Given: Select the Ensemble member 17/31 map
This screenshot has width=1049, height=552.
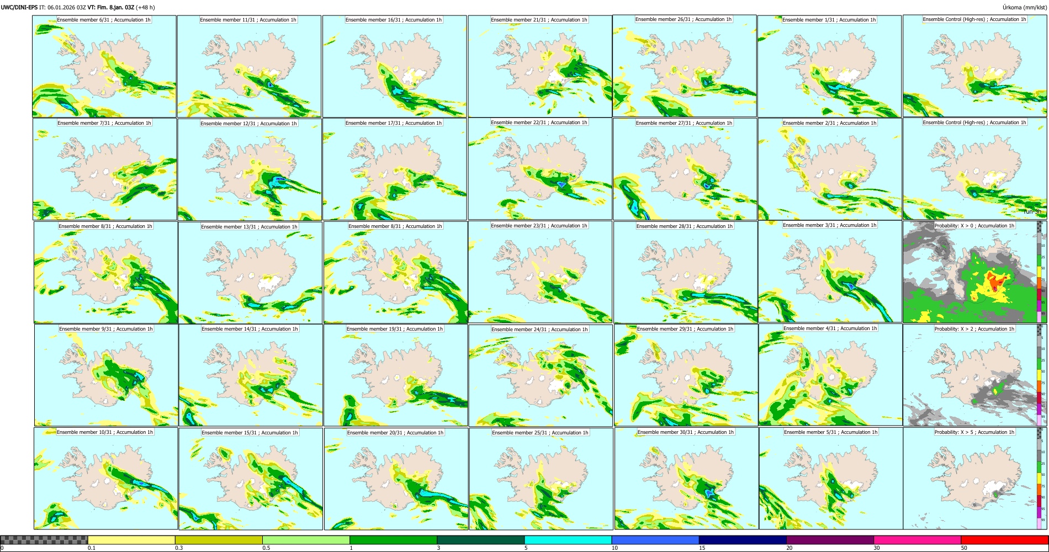Looking at the screenshot, I should click(395, 169).
